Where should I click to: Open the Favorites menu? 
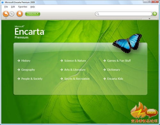click(x=23, y=7)
